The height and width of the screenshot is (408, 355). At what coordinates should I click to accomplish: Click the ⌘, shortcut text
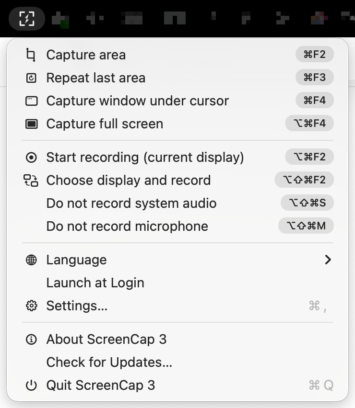pos(318,306)
